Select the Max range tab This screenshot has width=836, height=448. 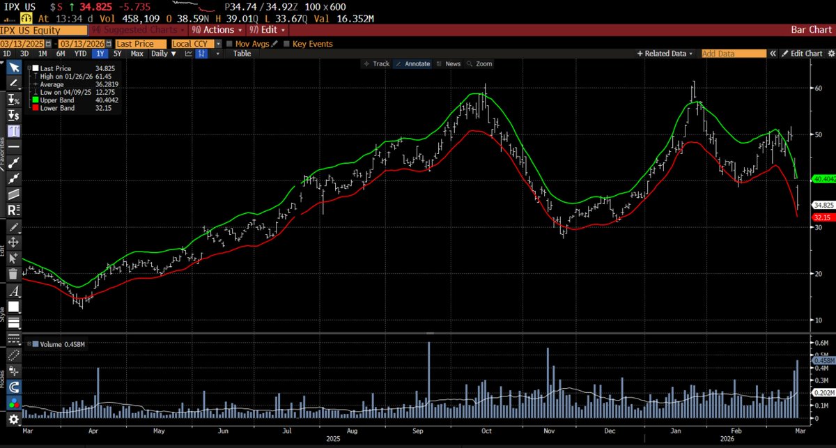[137, 54]
